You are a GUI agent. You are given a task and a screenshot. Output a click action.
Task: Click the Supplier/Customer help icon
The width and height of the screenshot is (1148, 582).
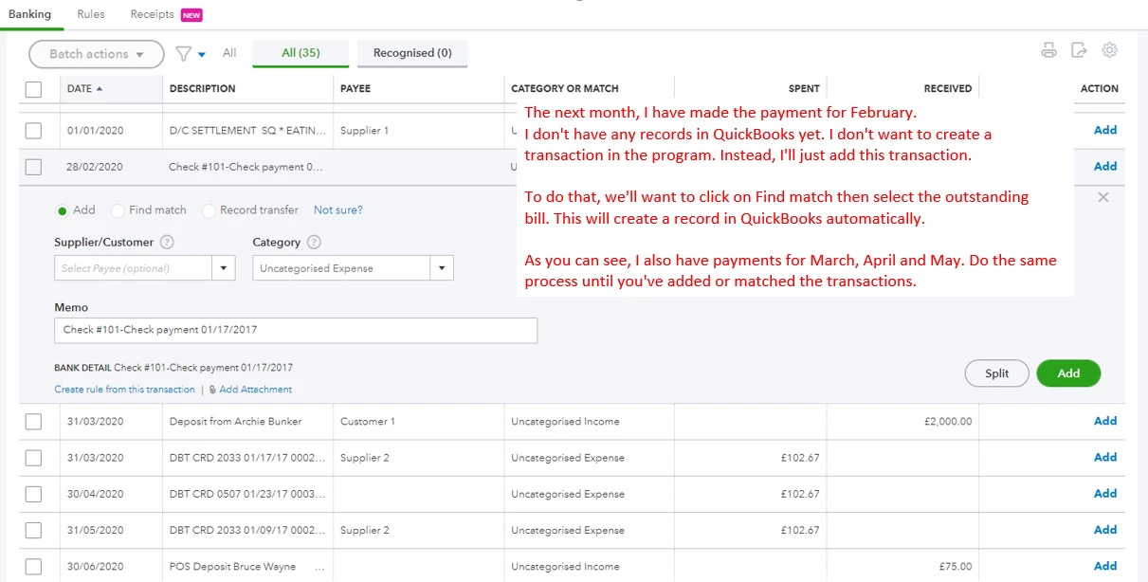click(167, 242)
